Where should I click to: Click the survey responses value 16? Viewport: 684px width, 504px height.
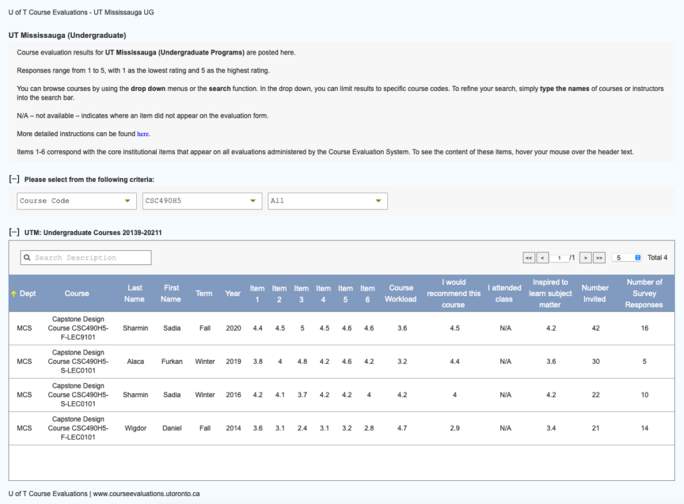pos(644,328)
